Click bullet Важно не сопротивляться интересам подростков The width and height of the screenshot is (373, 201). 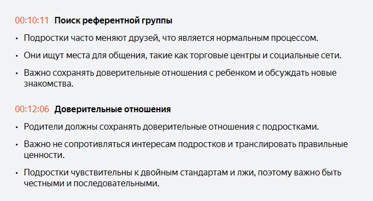186,149
